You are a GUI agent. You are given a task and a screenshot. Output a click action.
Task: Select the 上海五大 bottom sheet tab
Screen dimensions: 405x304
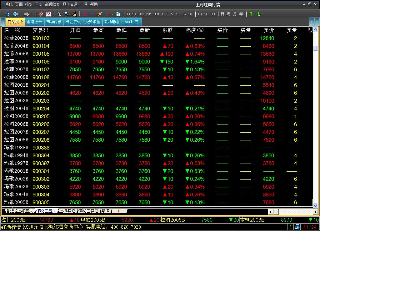pos(25,211)
